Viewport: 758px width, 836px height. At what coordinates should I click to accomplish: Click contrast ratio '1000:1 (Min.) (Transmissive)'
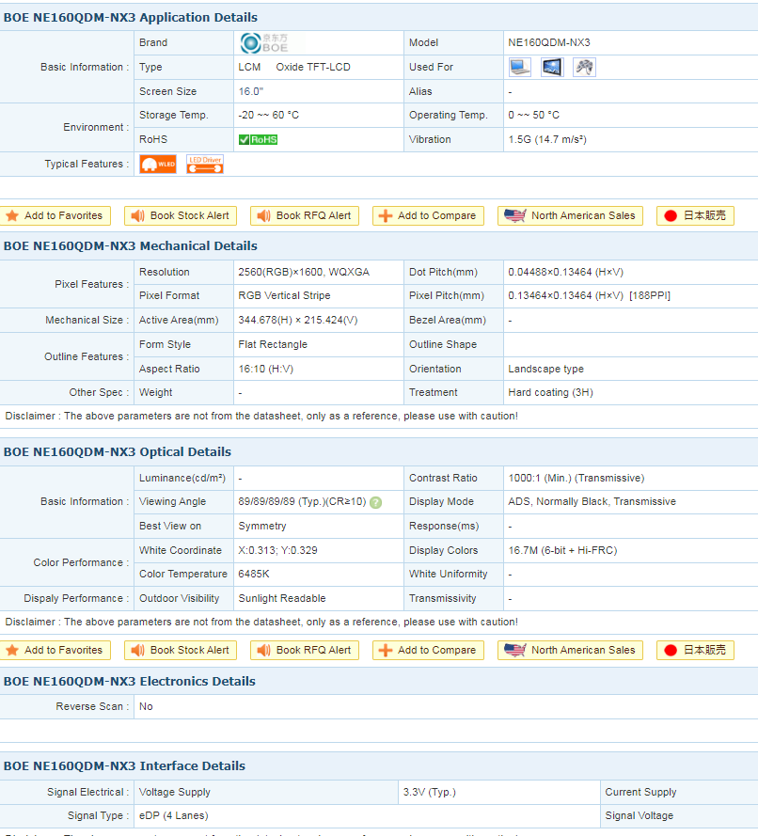click(576, 479)
